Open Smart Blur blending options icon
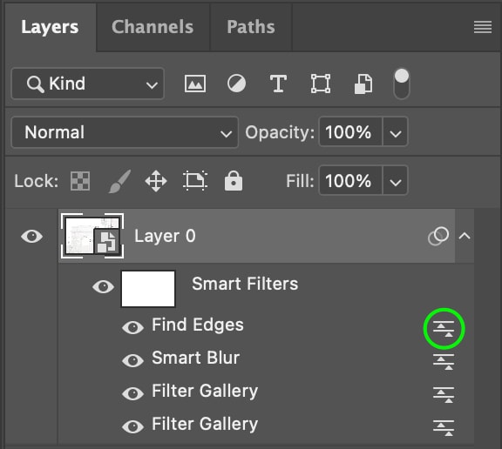Viewport: 502px width, 449px height. pos(444,362)
